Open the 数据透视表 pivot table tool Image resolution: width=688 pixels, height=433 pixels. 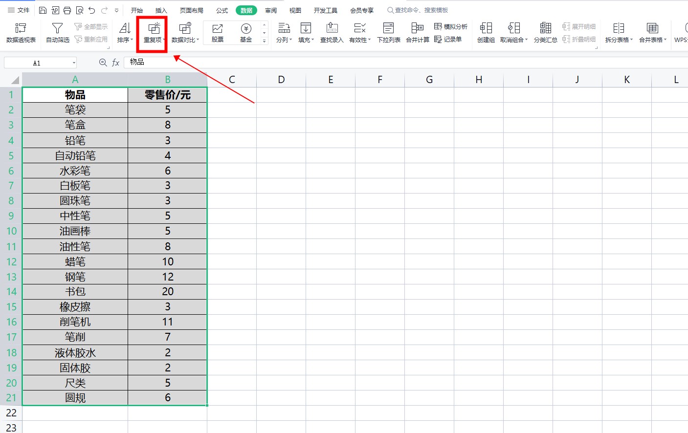[21, 33]
